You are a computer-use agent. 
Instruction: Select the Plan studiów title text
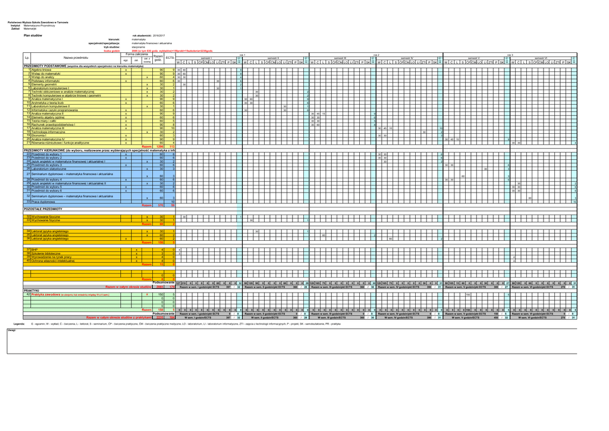(x=33, y=36)
